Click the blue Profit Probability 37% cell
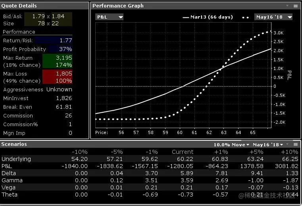This screenshot has width=302, height=206. tap(60, 49)
